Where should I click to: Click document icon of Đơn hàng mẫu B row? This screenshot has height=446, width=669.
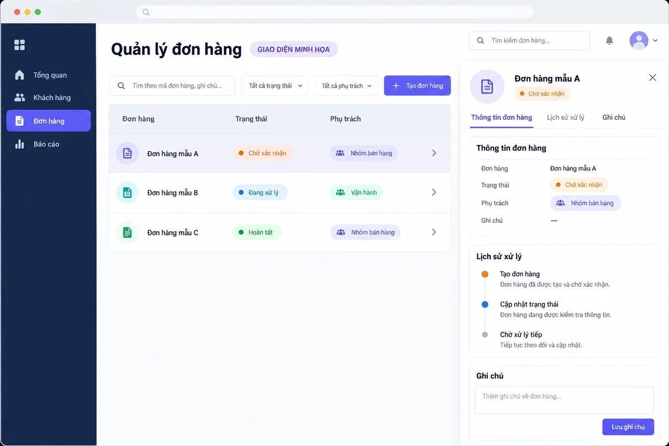click(127, 192)
